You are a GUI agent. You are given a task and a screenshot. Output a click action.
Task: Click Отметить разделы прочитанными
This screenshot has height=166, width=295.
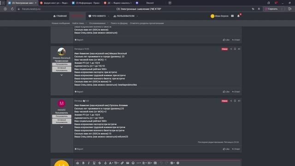[147, 24]
